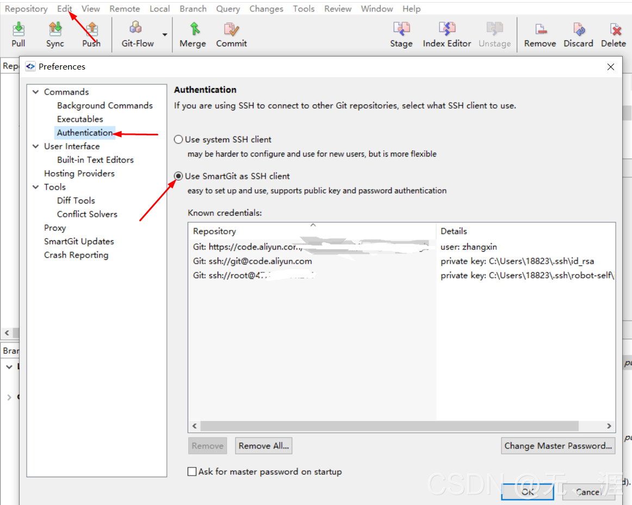Screen dimensions: 632x505
Task: Select the https://code.aliyun.com credential row
Action: (x=401, y=246)
